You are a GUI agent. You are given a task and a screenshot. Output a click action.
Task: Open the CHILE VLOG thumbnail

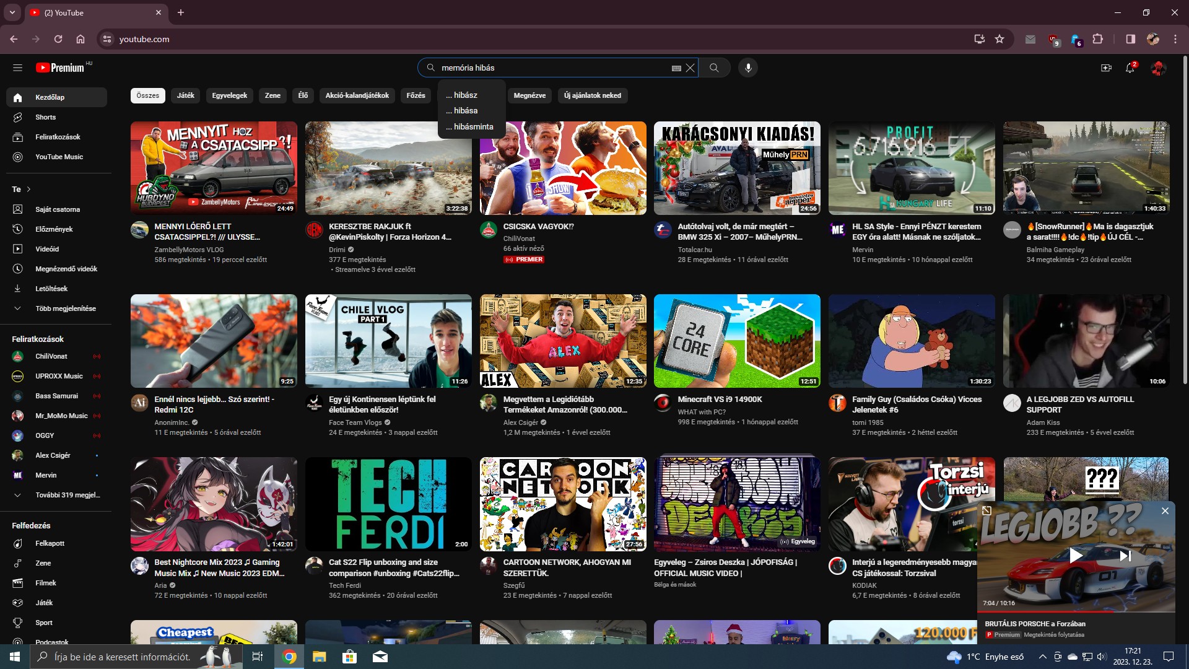pos(388,341)
